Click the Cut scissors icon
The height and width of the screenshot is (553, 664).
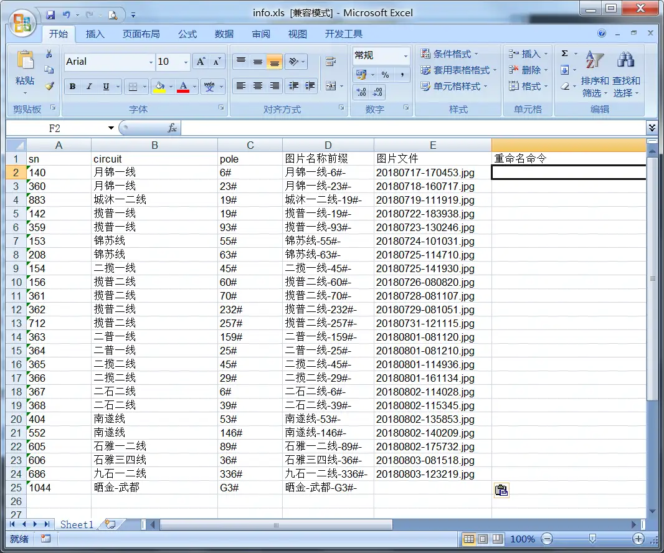tap(49, 55)
